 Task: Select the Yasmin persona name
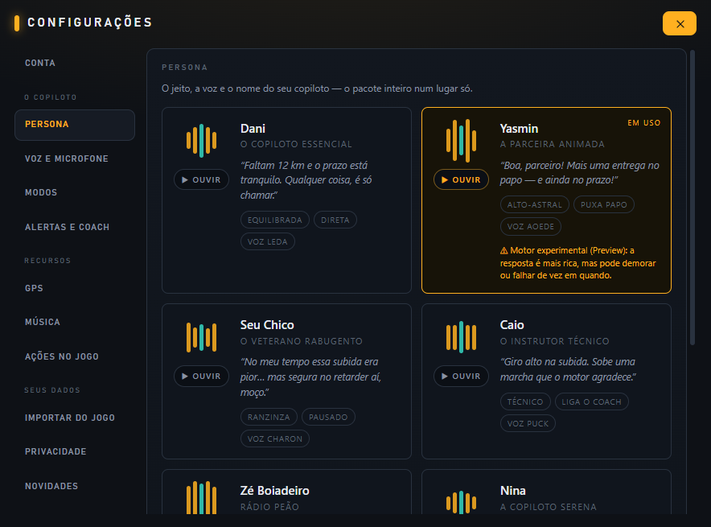[519, 129]
